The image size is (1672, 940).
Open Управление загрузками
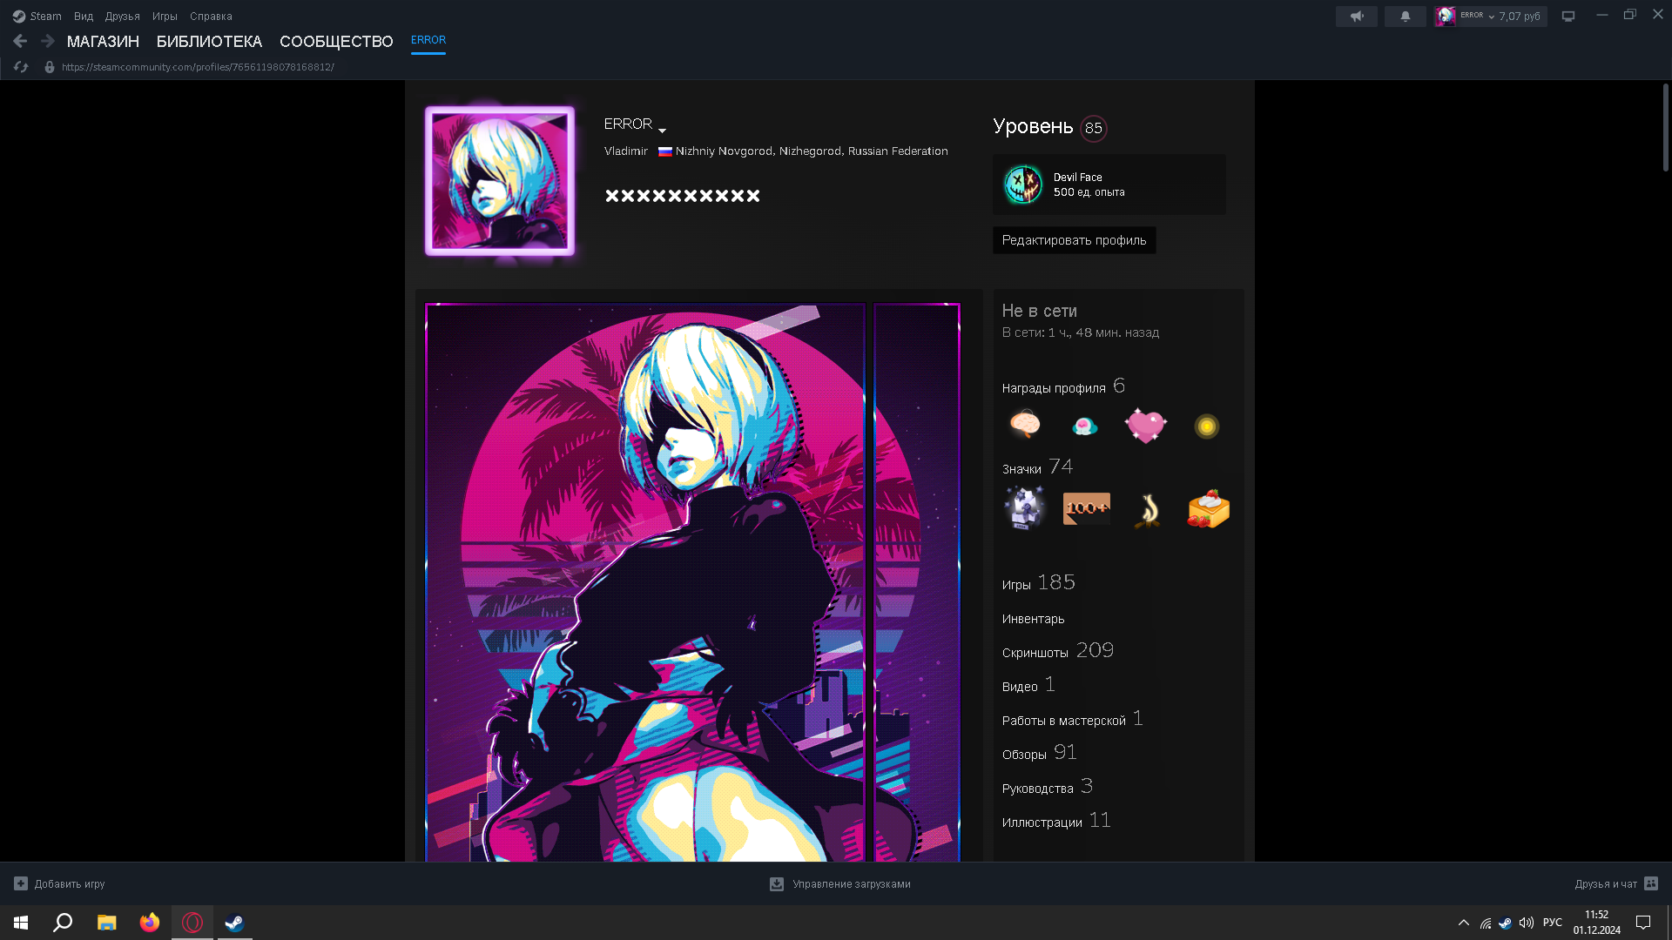pos(851,884)
